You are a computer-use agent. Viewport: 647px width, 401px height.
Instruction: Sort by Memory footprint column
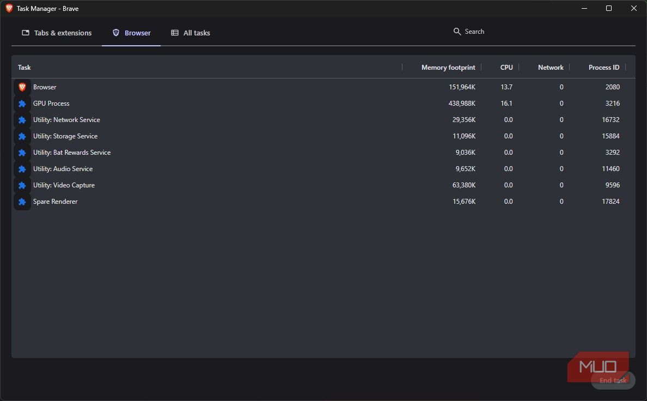(448, 68)
